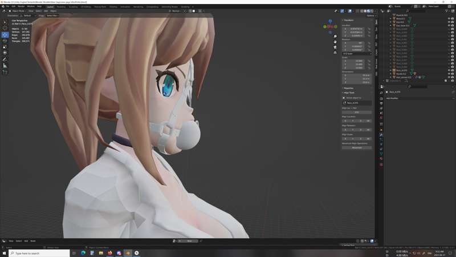
Task: Hide Eye_base.013 using its eye icon
Action: [449, 26]
